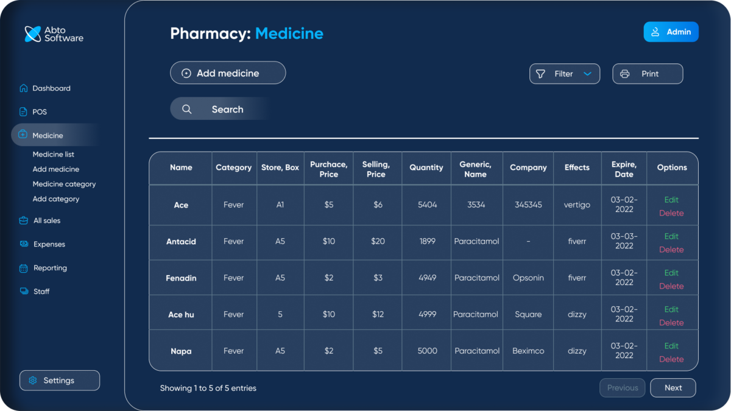Expand the Filter dropdown chevron
The image size is (731, 411).
[x=588, y=74]
